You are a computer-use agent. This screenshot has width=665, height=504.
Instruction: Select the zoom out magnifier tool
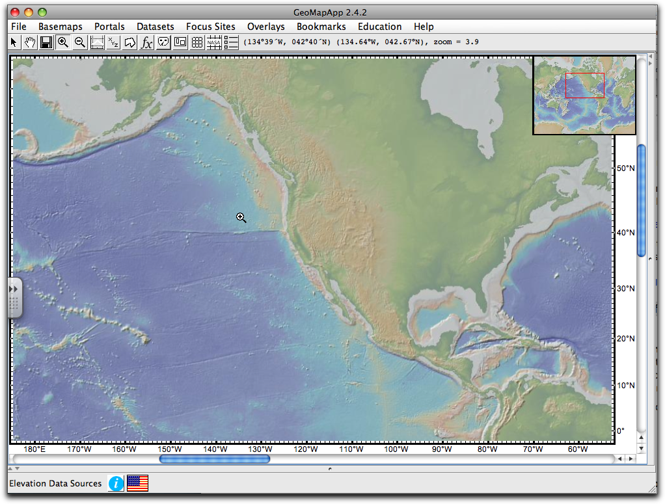point(79,42)
